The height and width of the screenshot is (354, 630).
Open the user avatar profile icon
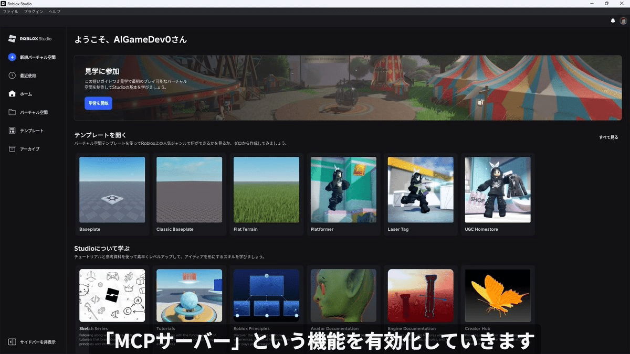point(623,21)
